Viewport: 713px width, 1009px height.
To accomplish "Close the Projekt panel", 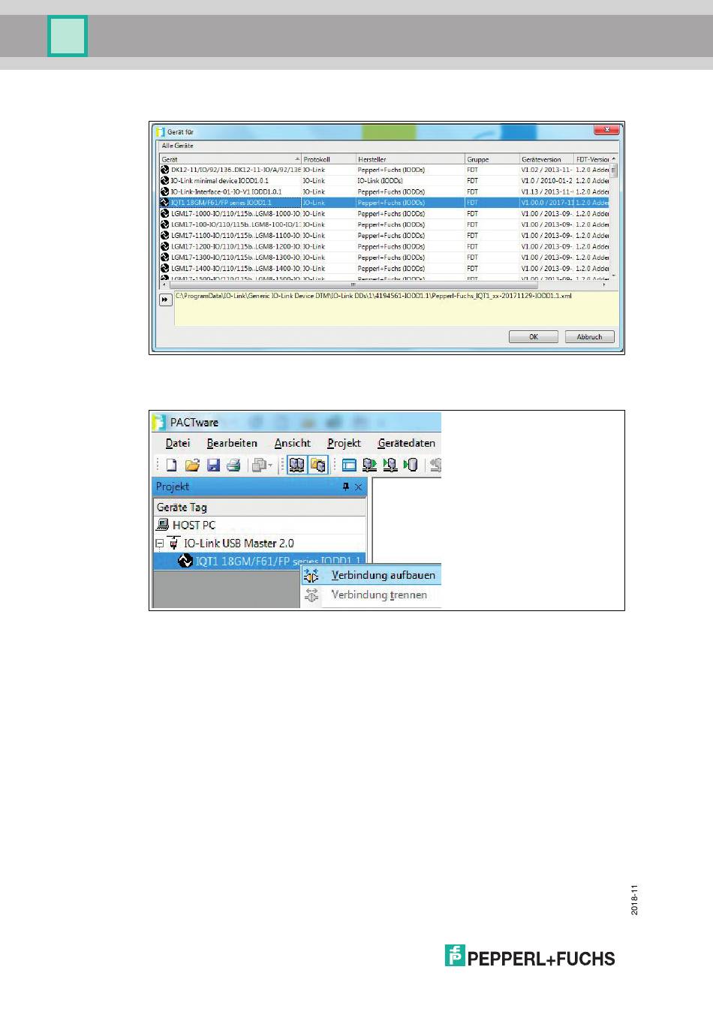I will point(358,486).
